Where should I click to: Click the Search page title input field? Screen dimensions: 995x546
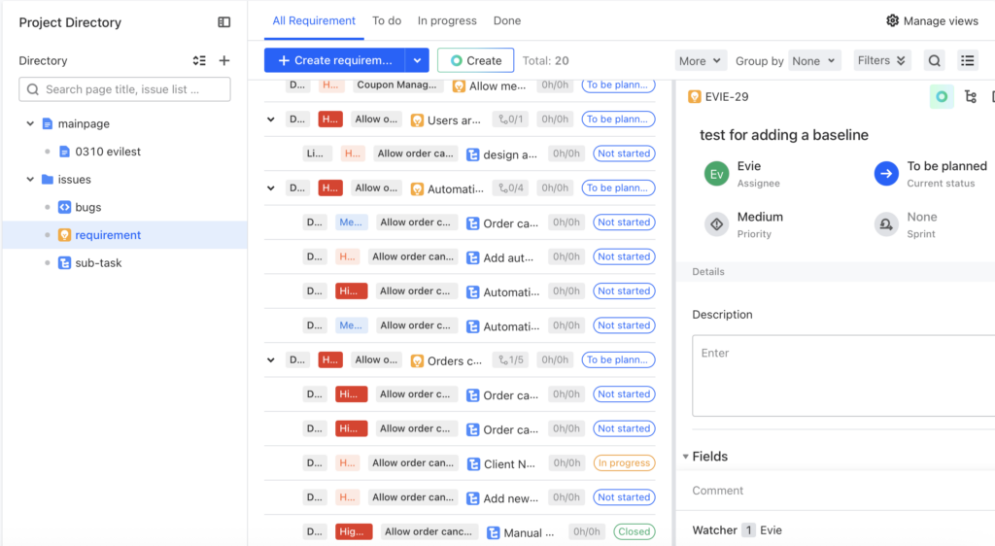(x=124, y=89)
